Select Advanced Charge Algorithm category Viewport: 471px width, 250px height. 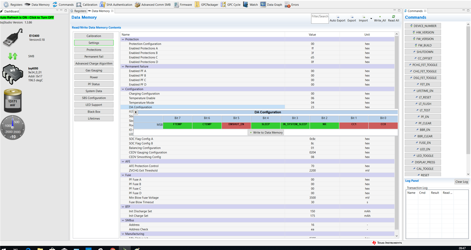(x=94, y=63)
